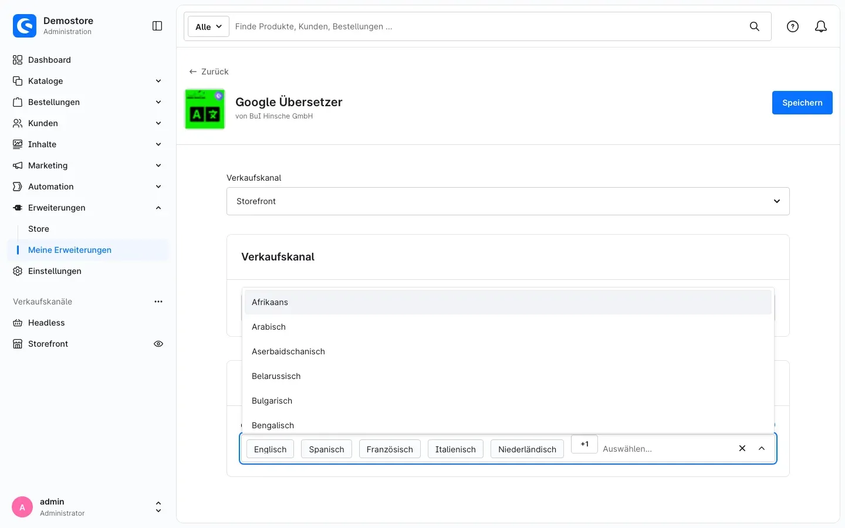The width and height of the screenshot is (845, 528).
Task: Click the Kataloge icon in sidebar
Action: [x=18, y=81]
